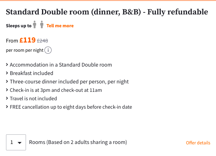Click chevron beside Accommodation in a Standard Double room
The image size is (216, 156).
click(7, 65)
